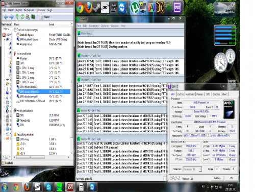Switch to CPU-Z Memory tab
Screen dimensions: 255x192
pyautogui.click(x=200, y=94)
